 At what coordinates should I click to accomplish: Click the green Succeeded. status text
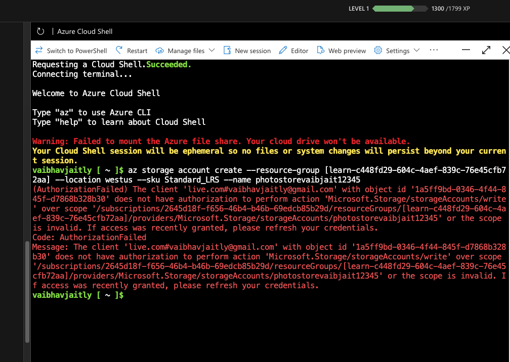(x=169, y=64)
